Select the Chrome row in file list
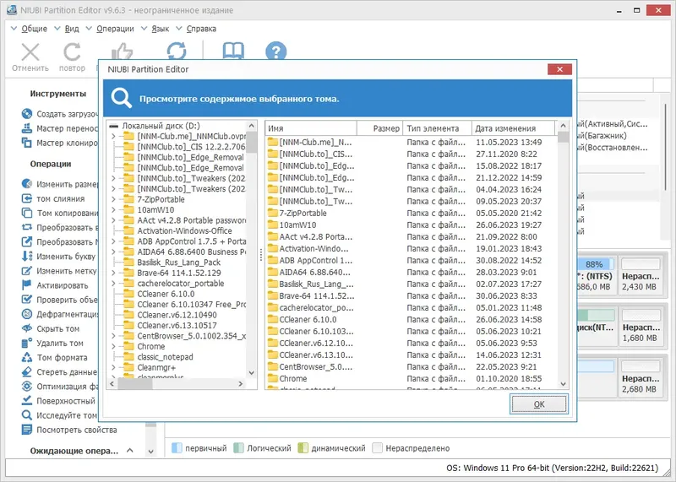Viewport: 676px width, 482px height. (x=411, y=379)
